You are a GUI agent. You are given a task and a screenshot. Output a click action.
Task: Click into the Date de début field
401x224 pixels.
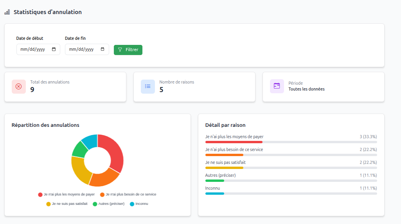point(33,50)
